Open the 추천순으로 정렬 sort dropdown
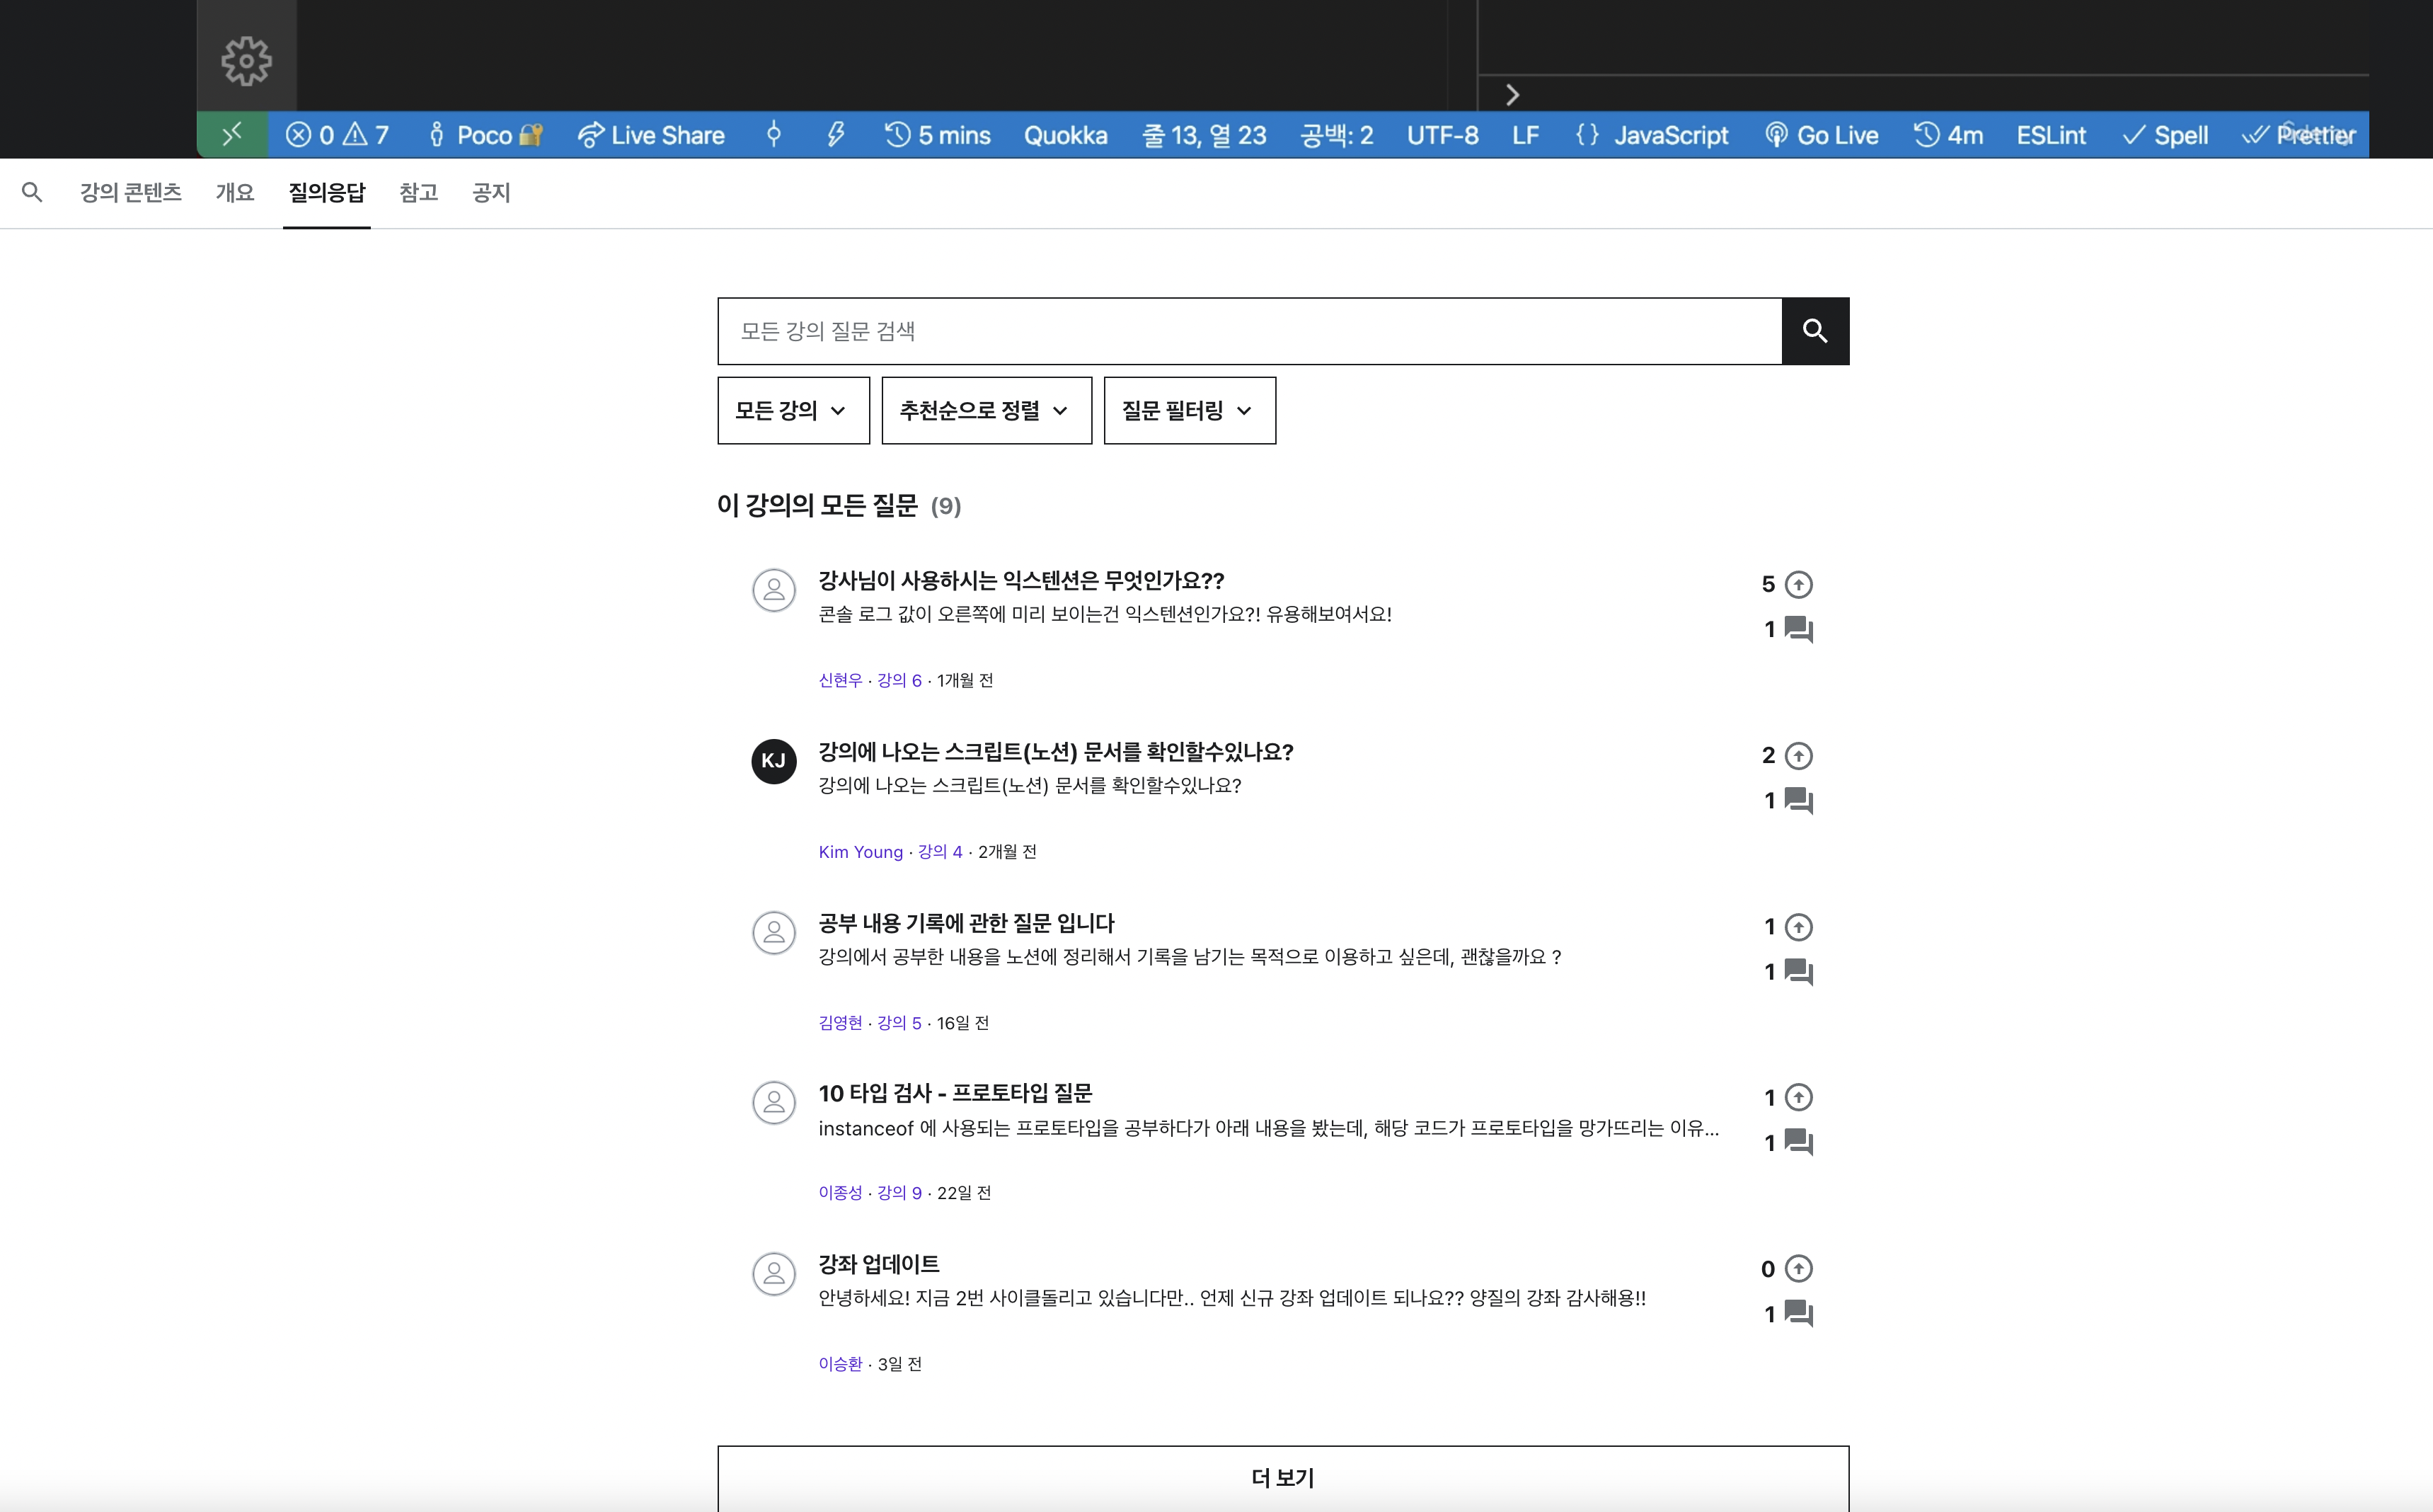 tap(986, 410)
